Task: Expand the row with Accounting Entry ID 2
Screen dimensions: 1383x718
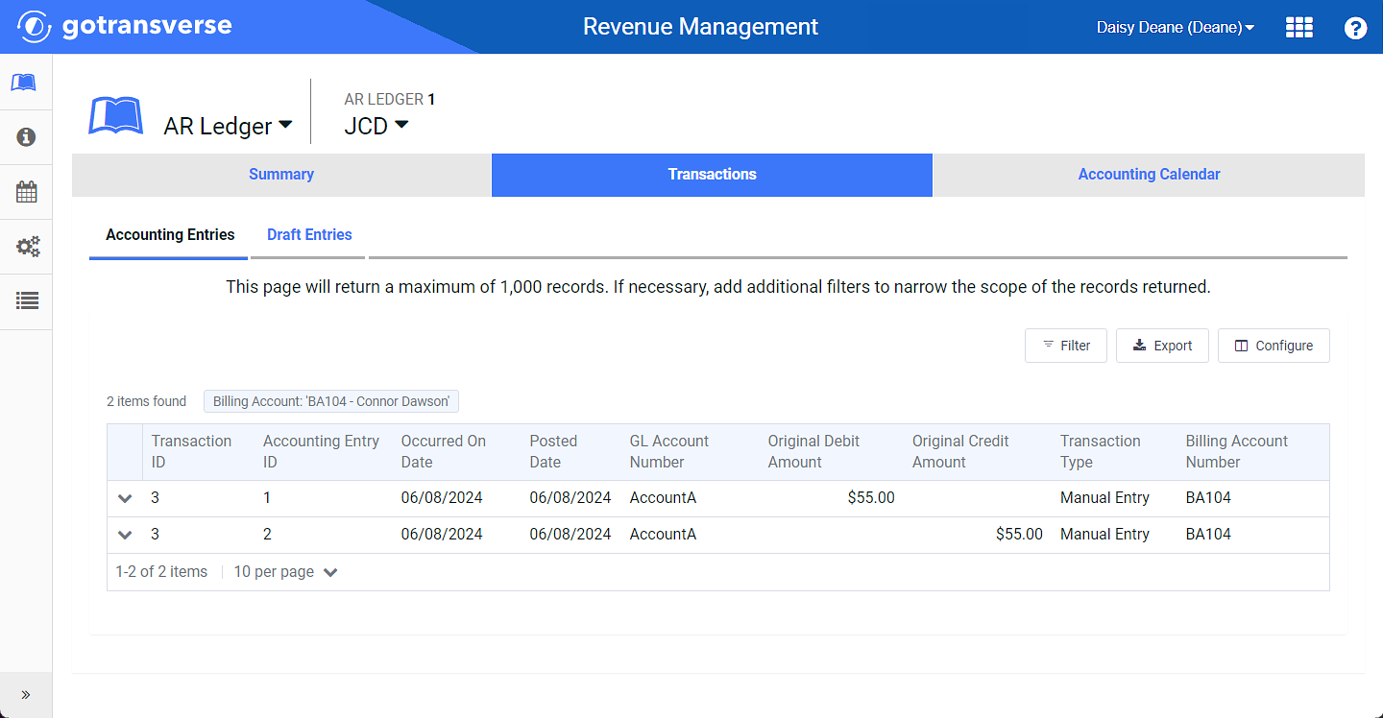Action: point(125,535)
